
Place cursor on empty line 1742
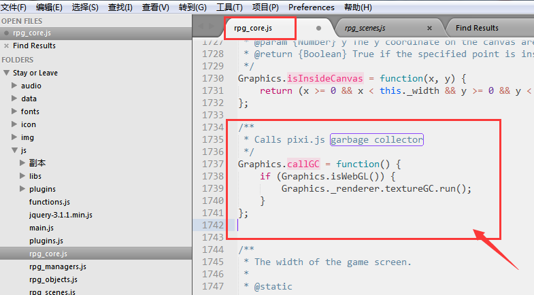pos(384,225)
